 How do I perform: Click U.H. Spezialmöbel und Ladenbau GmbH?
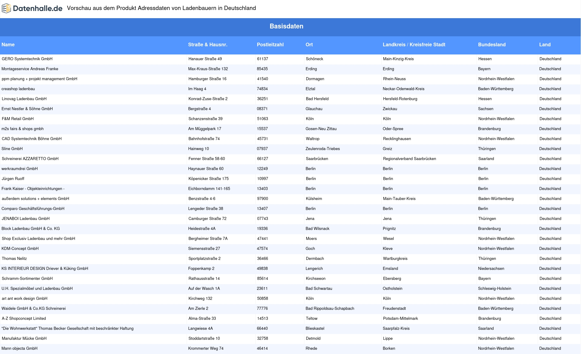pos(37,288)
